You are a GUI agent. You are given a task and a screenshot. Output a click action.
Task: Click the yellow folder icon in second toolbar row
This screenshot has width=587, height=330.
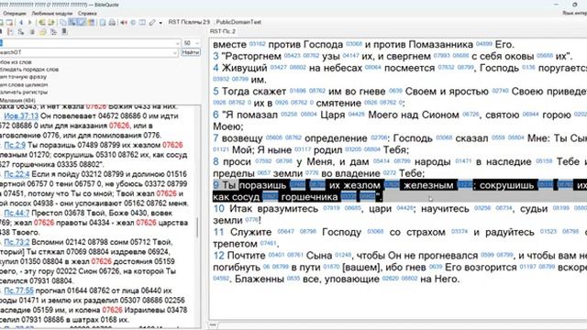click(43, 32)
